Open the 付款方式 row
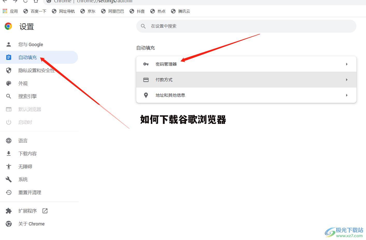The image size is (366, 240). point(246,80)
